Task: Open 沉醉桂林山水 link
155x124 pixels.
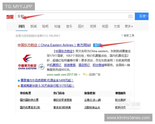Action: [x=92, y=107]
